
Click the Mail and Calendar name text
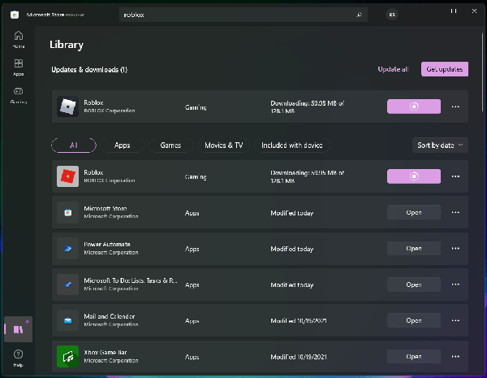click(110, 316)
